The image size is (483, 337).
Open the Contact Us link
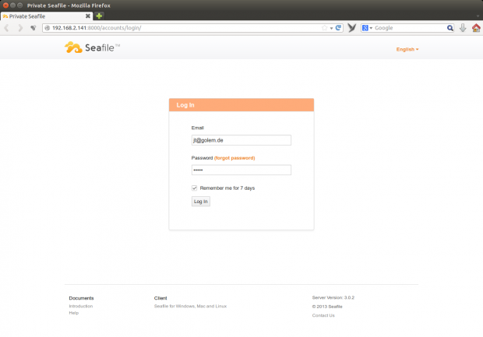point(323,315)
